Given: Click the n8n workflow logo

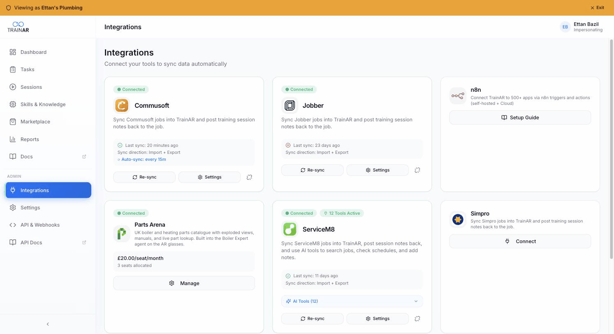Looking at the screenshot, I should point(458,96).
